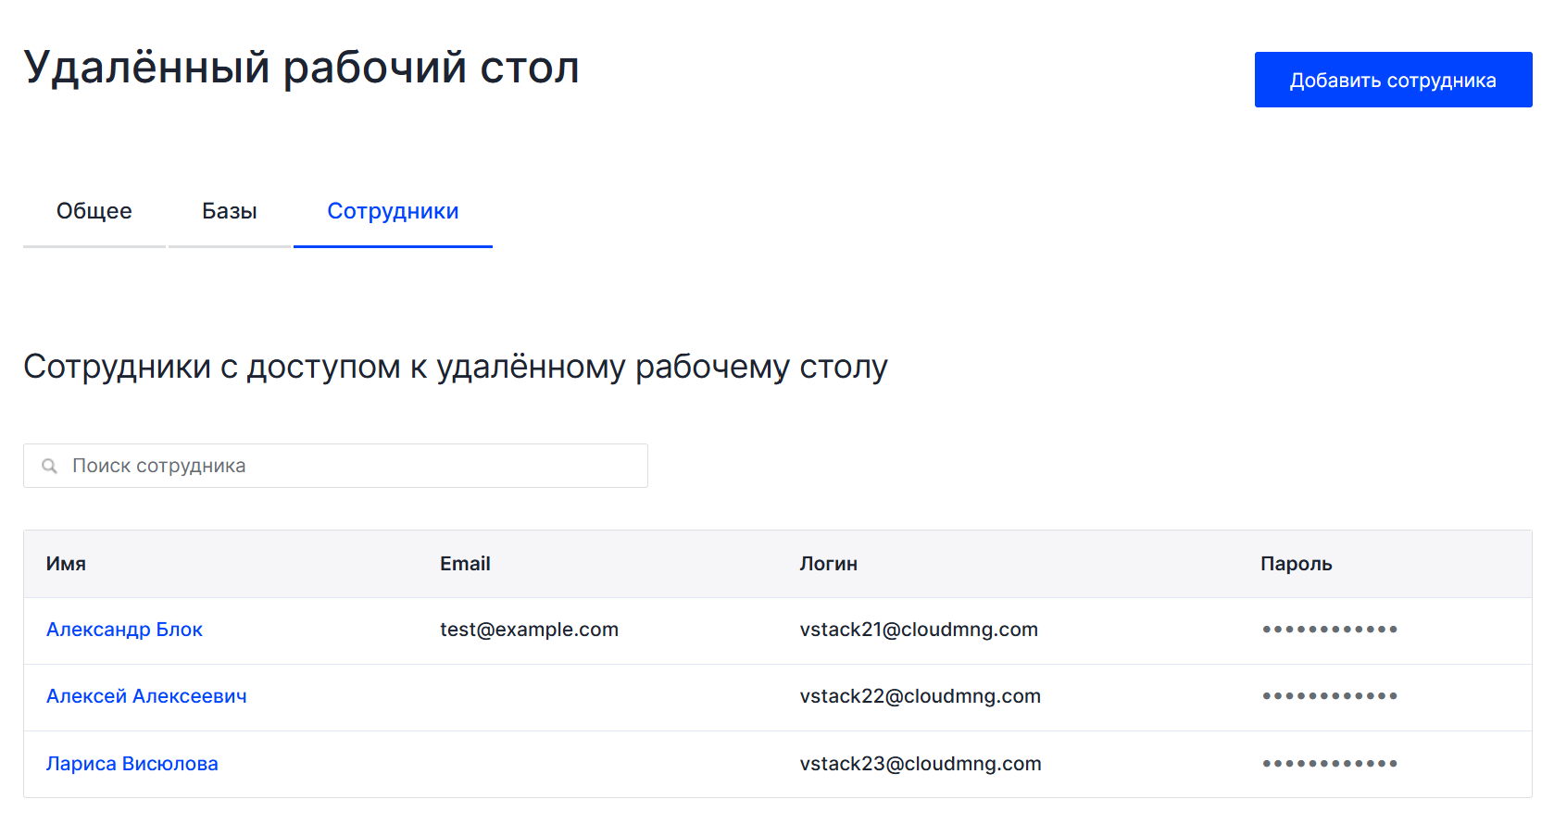Click the masked password for Лариса Висюлова

tap(1329, 764)
